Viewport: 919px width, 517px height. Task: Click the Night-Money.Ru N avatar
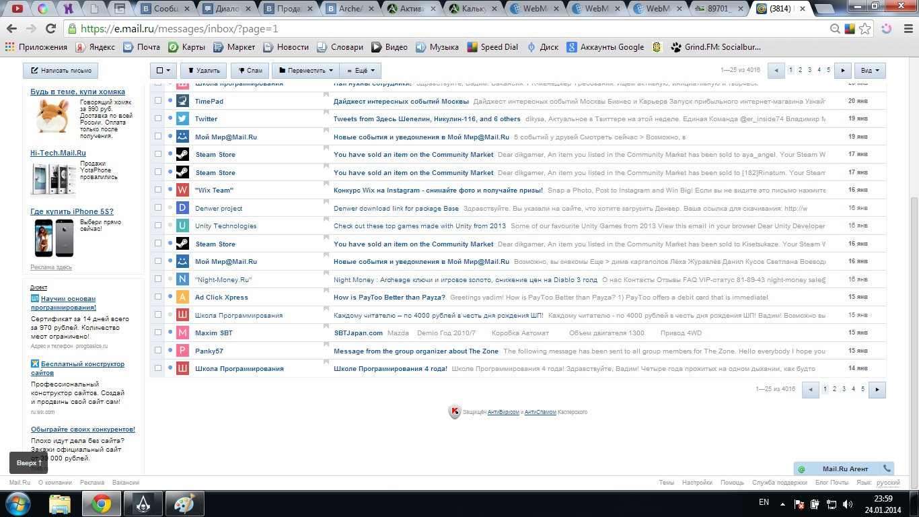pos(182,279)
